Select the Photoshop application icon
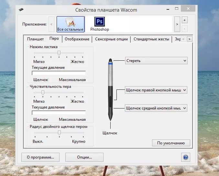Screen dimensions: 219x176 coord(100,24)
